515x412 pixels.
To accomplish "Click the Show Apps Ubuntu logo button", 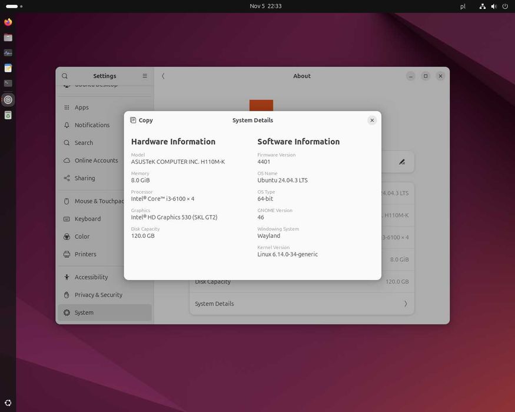I will click(x=8, y=403).
